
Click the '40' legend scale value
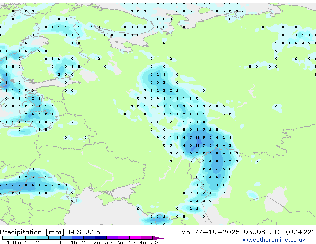(x=132, y=242)
